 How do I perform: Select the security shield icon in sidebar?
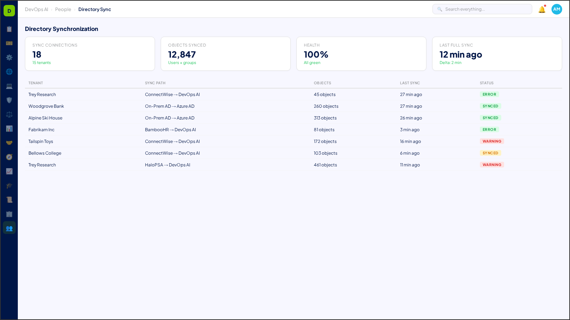tap(9, 100)
